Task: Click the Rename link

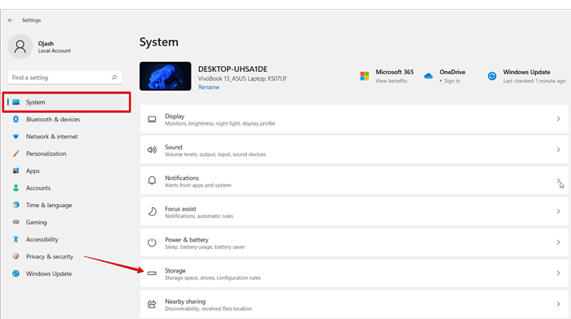Action: [209, 87]
